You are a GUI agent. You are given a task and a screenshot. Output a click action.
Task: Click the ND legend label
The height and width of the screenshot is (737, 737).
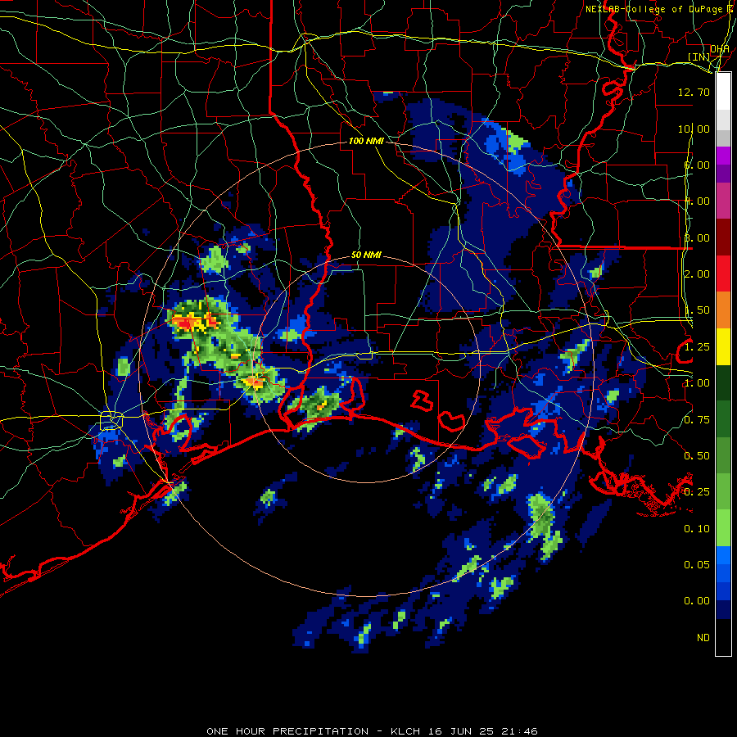703,638
